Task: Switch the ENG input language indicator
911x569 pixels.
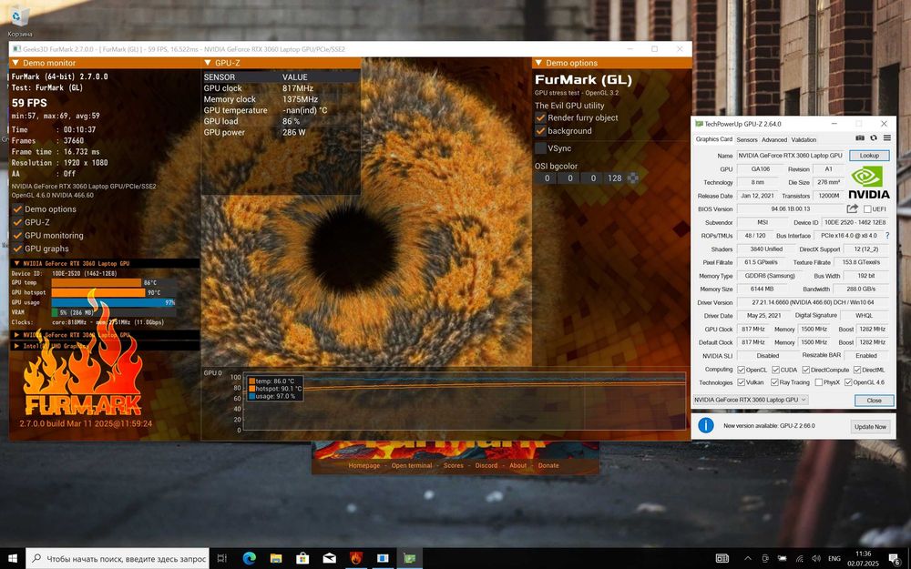Action: [834, 559]
